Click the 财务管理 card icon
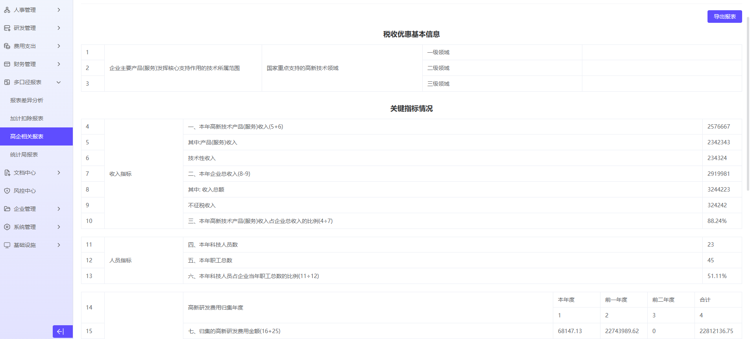This screenshot has width=750, height=339. pyautogui.click(x=7, y=64)
